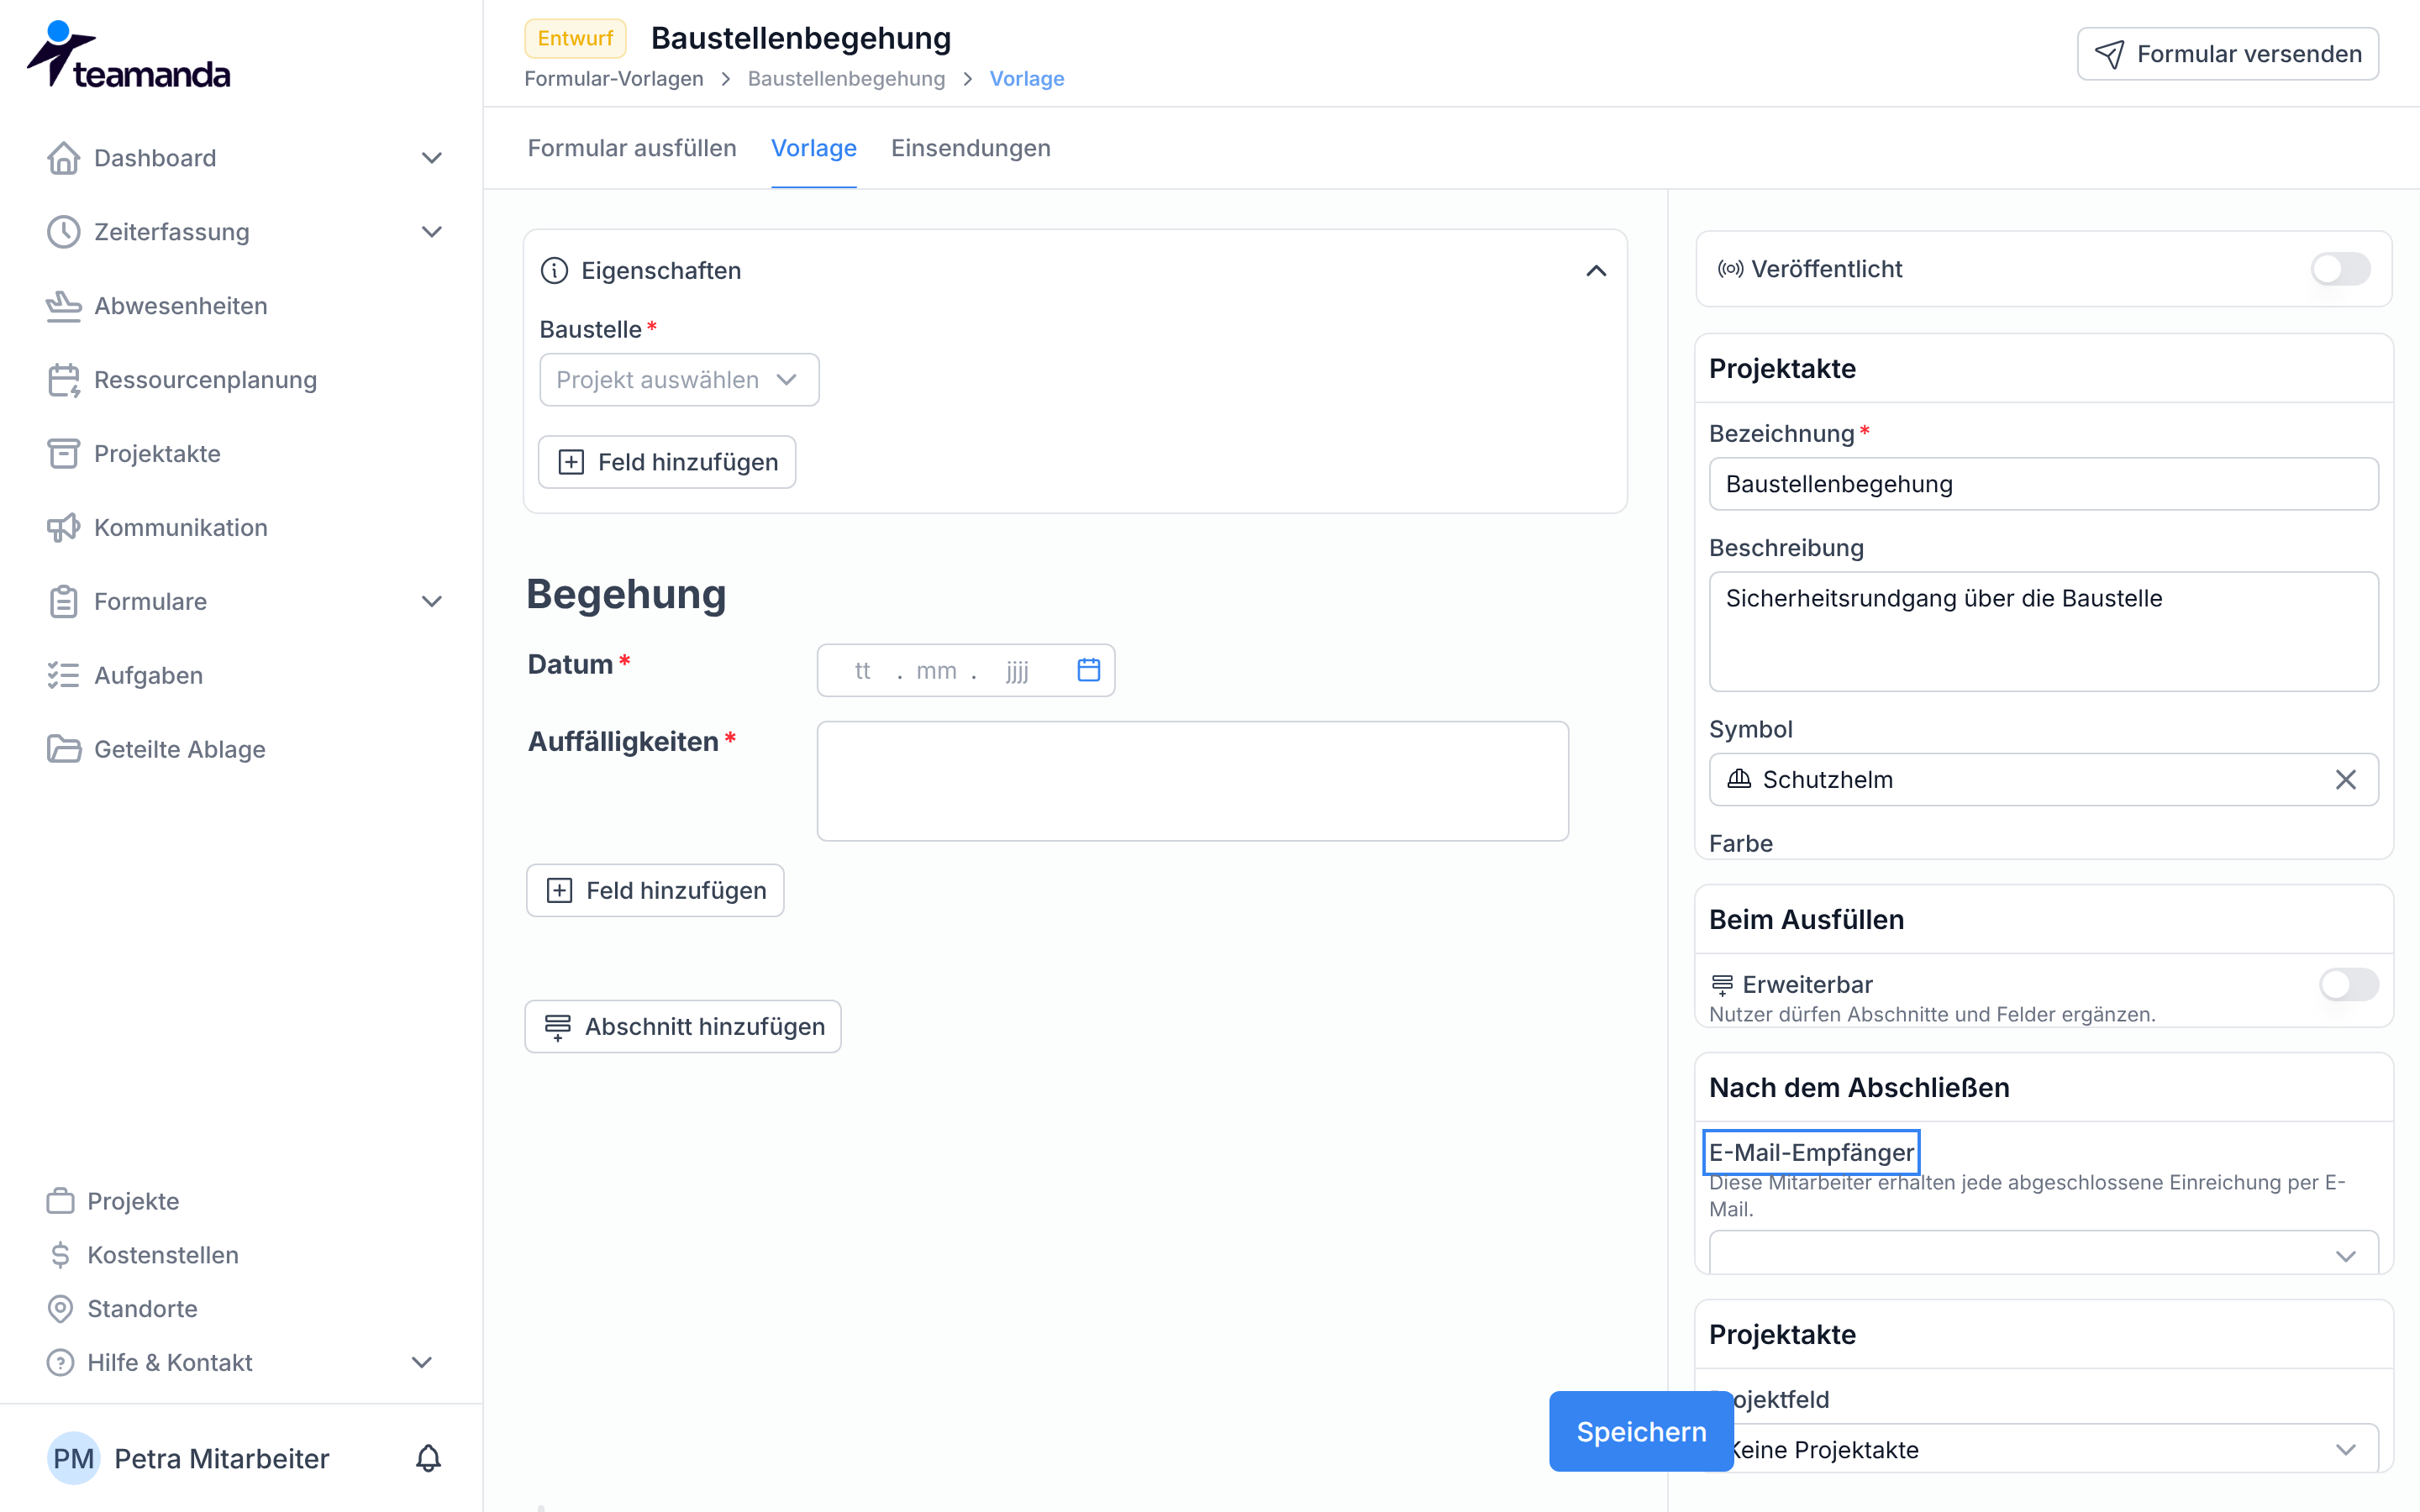Image resolution: width=2420 pixels, height=1512 pixels.
Task: Click Petra Mitarbeiter user name
Action: click(222, 1459)
